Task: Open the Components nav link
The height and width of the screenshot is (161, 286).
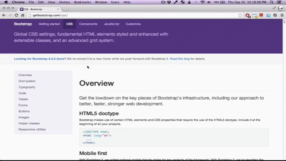Action: [88, 24]
